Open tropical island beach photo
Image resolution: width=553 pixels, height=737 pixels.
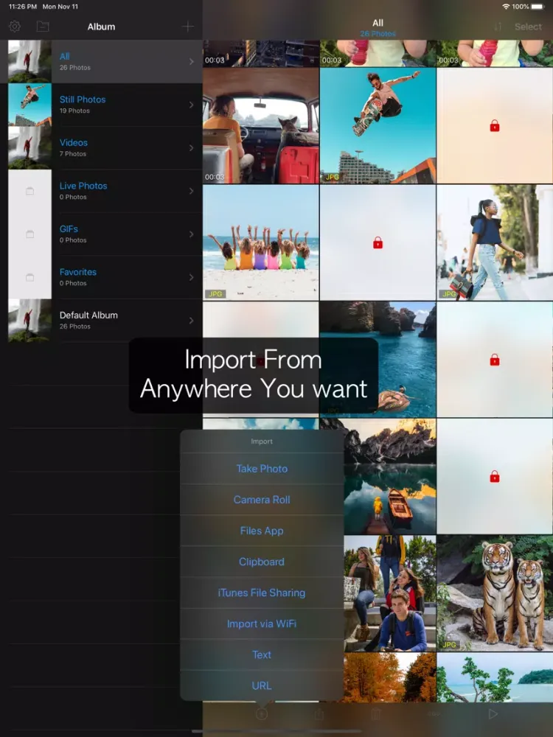tap(495, 677)
